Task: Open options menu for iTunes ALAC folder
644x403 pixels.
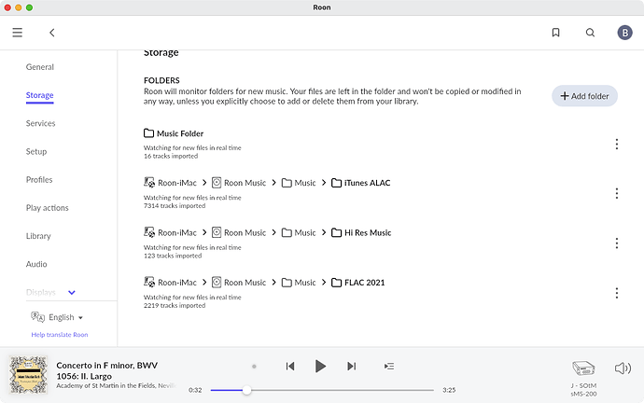Action: pyautogui.click(x=617, y=193)
